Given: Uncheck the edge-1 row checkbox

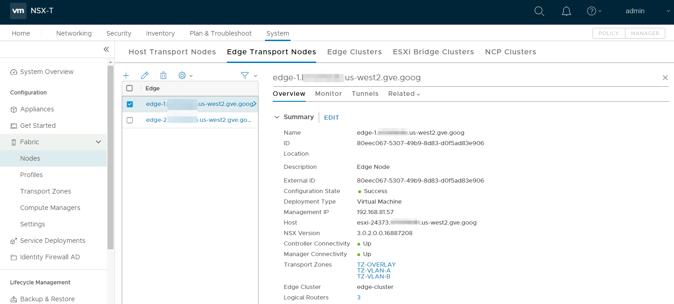Looking at the screenshot, I should point(129,104).
